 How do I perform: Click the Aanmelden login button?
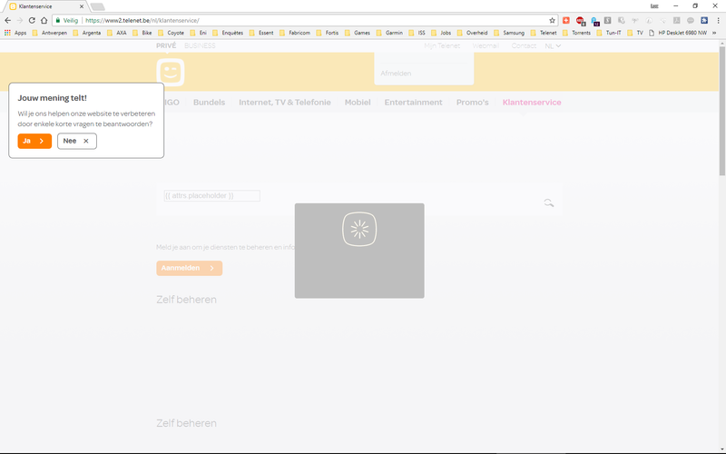click(x=189, y=268)
